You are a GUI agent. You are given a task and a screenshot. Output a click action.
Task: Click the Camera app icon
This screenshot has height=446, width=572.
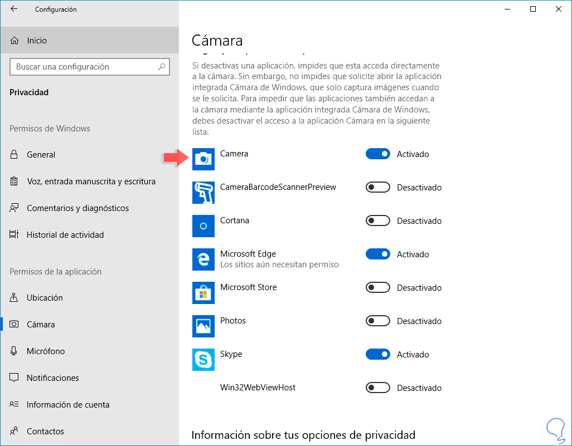coord(203,159)
